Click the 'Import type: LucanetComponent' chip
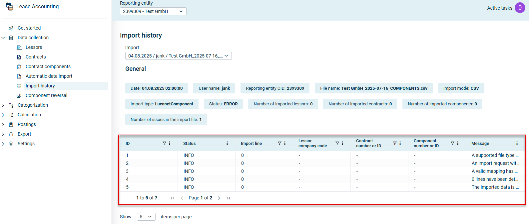The height and width of the screenshot is (224, 529). (x=162, y=104)
